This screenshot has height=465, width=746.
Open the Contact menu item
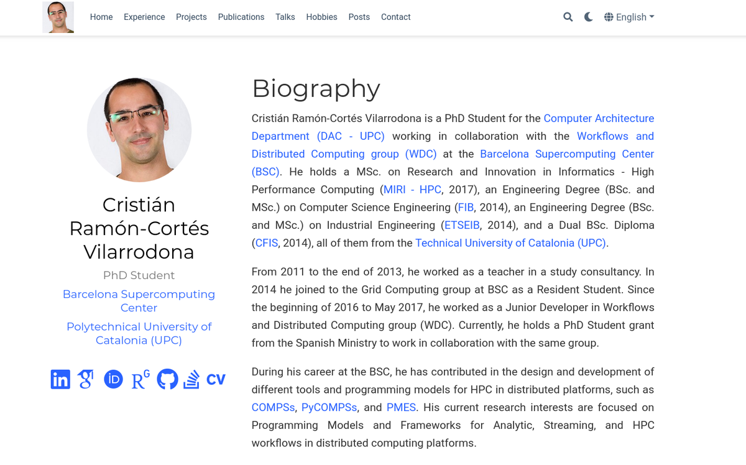(x=395, y=17)
